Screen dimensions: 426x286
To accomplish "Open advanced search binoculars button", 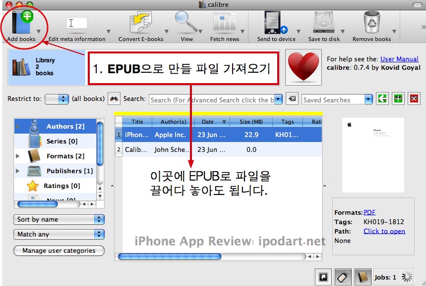I will tap(114, 98).
